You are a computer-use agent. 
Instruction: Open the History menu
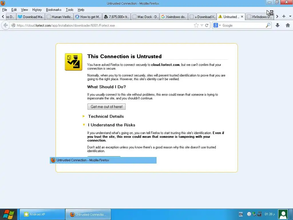tap(37, 10)
